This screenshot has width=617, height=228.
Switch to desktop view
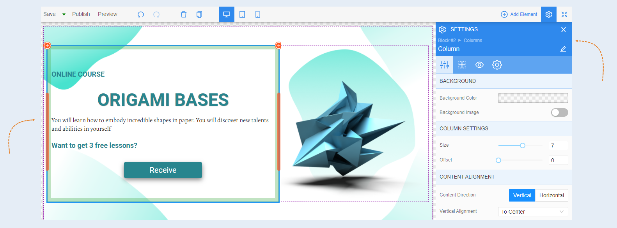click(227, 14)
